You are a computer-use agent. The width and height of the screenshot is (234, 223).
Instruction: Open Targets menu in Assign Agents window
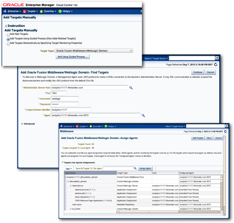pos(83,126)
